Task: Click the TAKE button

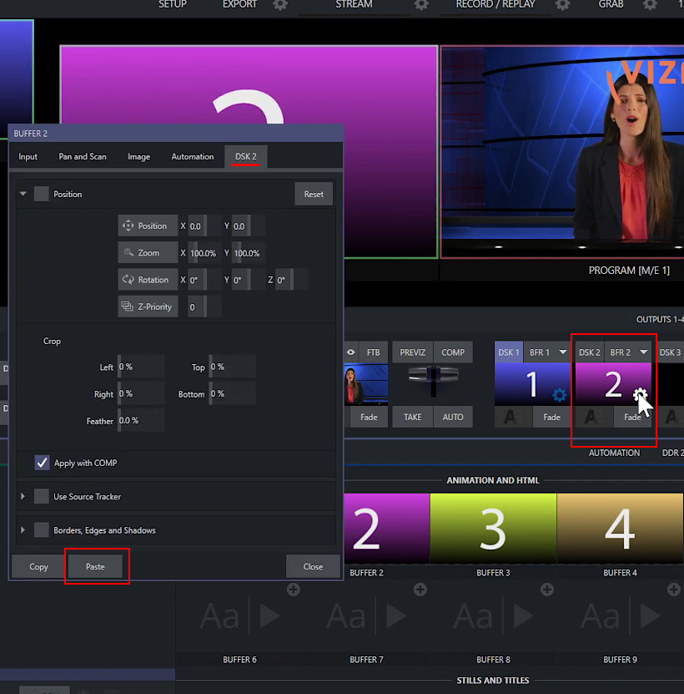Action: [x=413, y=417]
